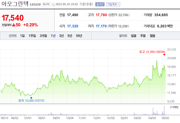180x123 pixels.
Task: Switch to 일봉 daily candle chart
Action: coord(133,36)
